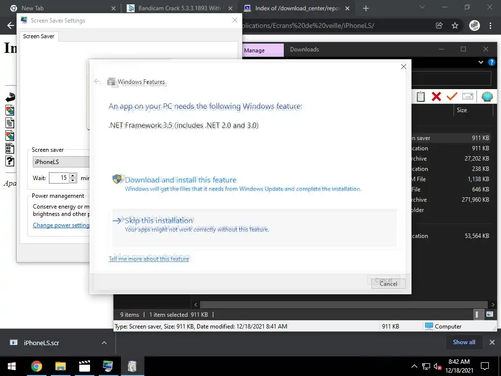This screenshot has width=501, height=376.
Task: Switch to the Bandicam Crack browser tab
Action: (180, 8)
